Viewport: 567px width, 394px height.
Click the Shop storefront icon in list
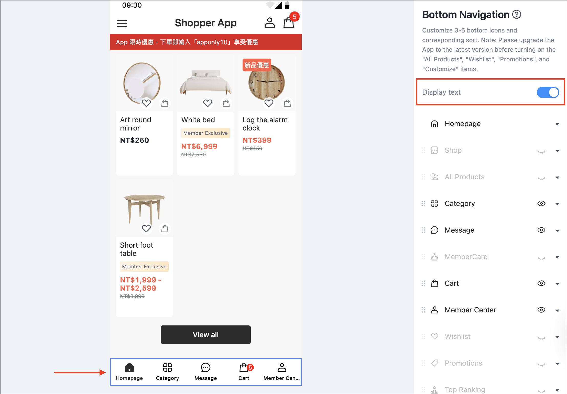click(x=434, y=150)
